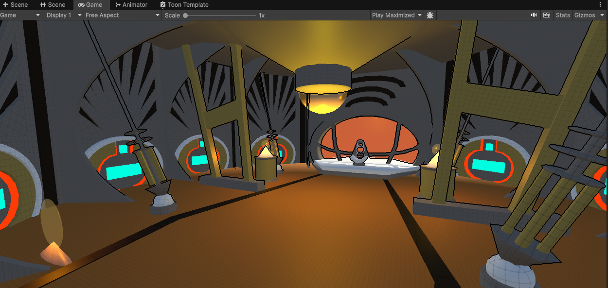Toggle the Gizmos button

click(585, 15)
